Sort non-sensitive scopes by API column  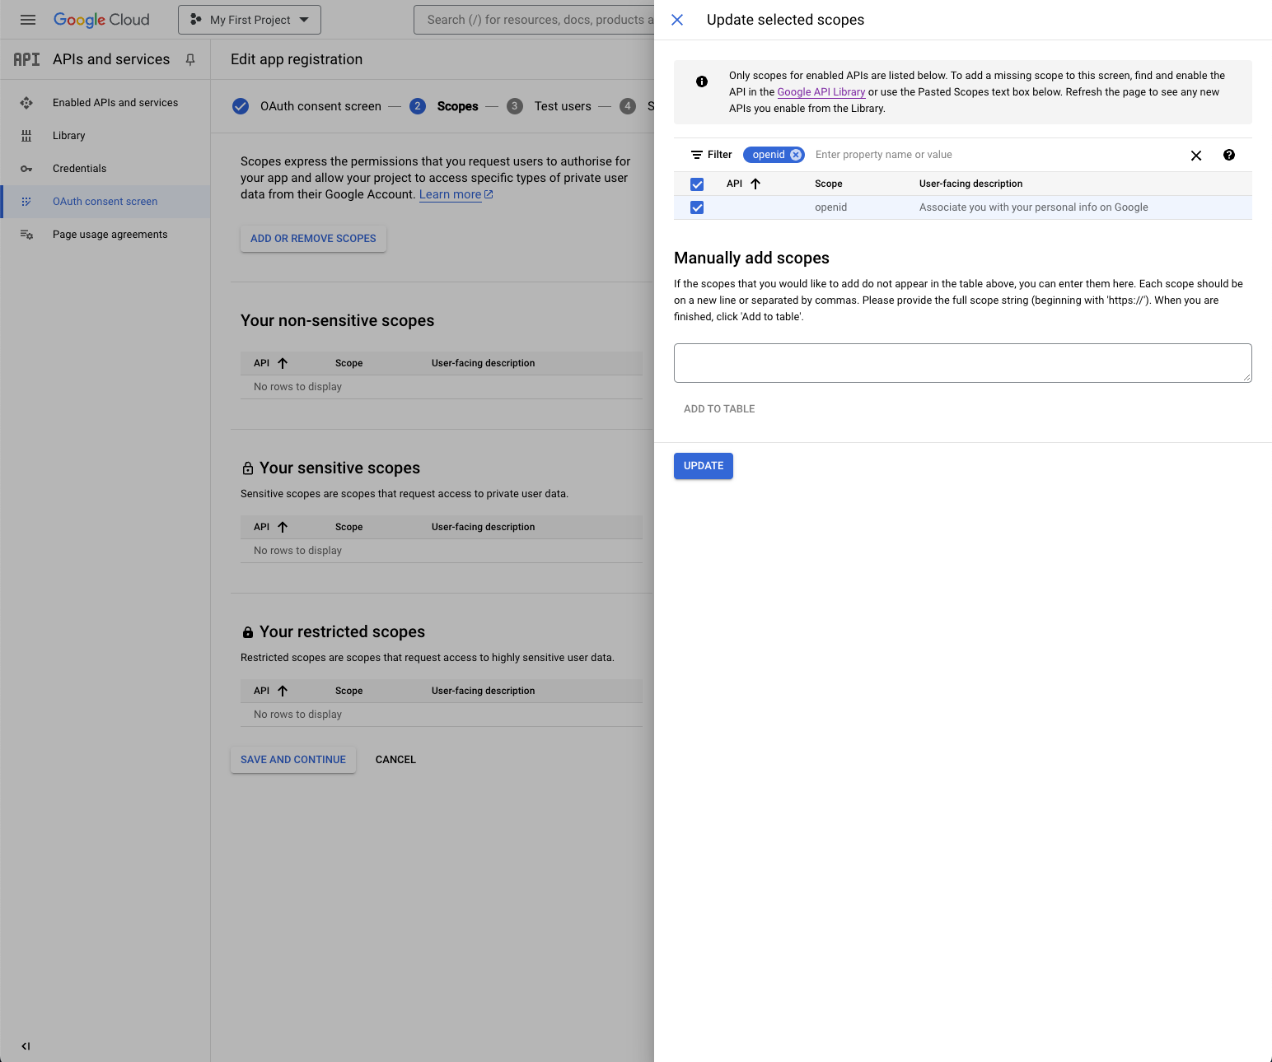(x=271, y=363)
